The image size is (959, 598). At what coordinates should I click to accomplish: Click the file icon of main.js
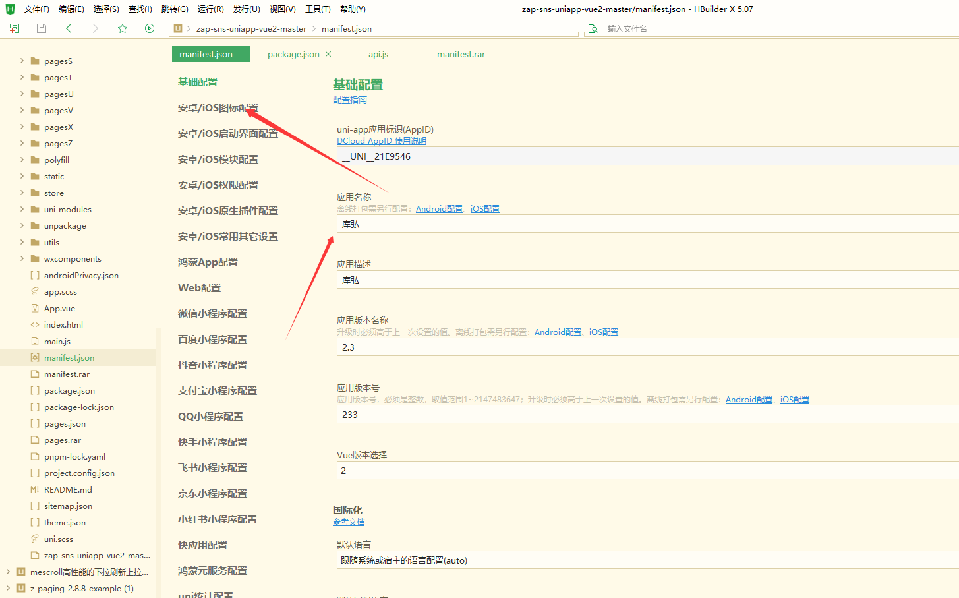click(x=35, y=341)
